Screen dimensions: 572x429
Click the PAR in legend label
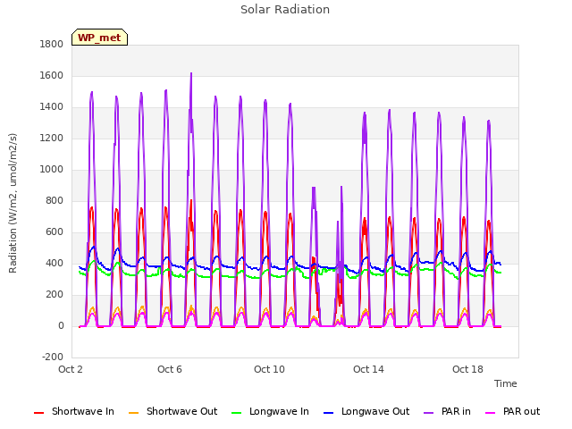[456, 411]
